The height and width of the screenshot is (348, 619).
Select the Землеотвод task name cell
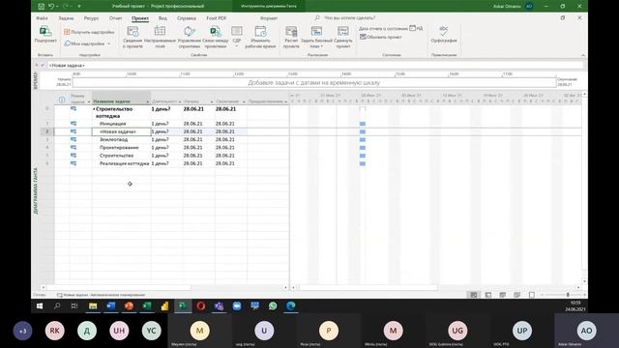(x=121, y=139)
